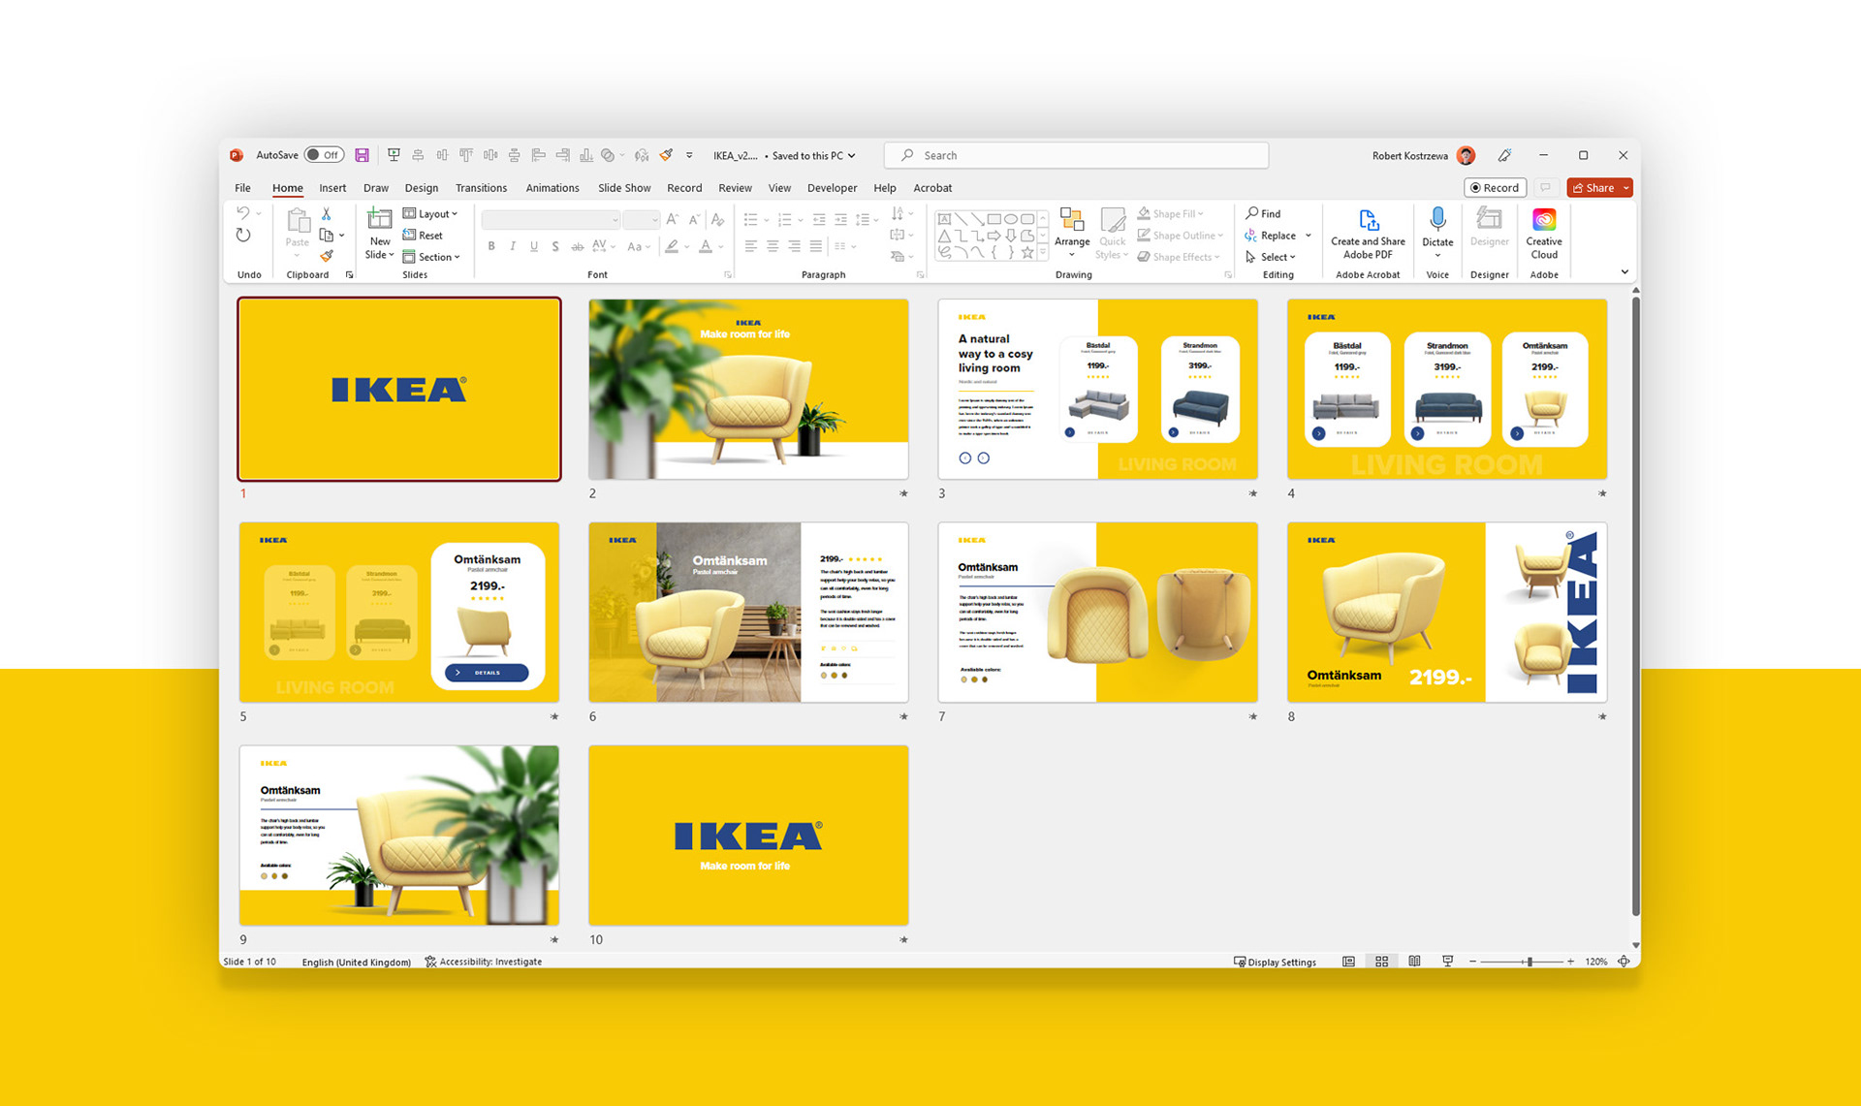Switch to the Design tab
The height and width of the screenshot is (1106, 1861).
(x=421, y=188)
